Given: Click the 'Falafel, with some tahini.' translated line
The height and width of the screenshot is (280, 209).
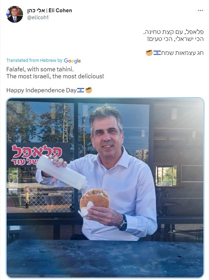Looking at the screenshot, I should pos(40,69).
